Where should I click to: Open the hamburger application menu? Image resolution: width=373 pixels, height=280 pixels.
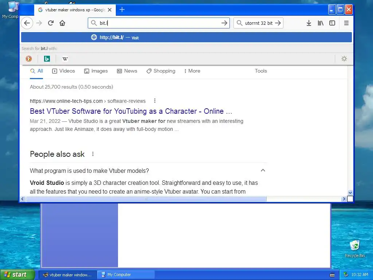[x=346, y=23]
